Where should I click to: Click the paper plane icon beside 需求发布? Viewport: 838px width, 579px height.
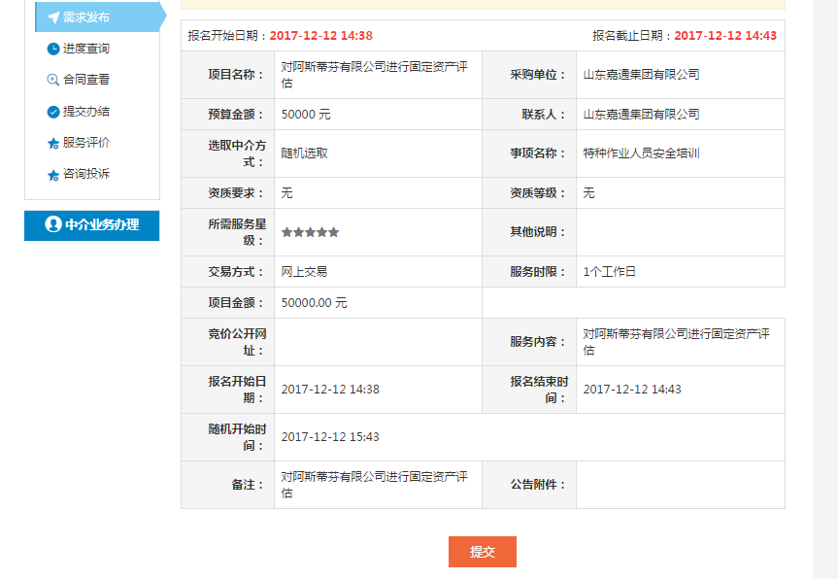[x=52, y=17]
